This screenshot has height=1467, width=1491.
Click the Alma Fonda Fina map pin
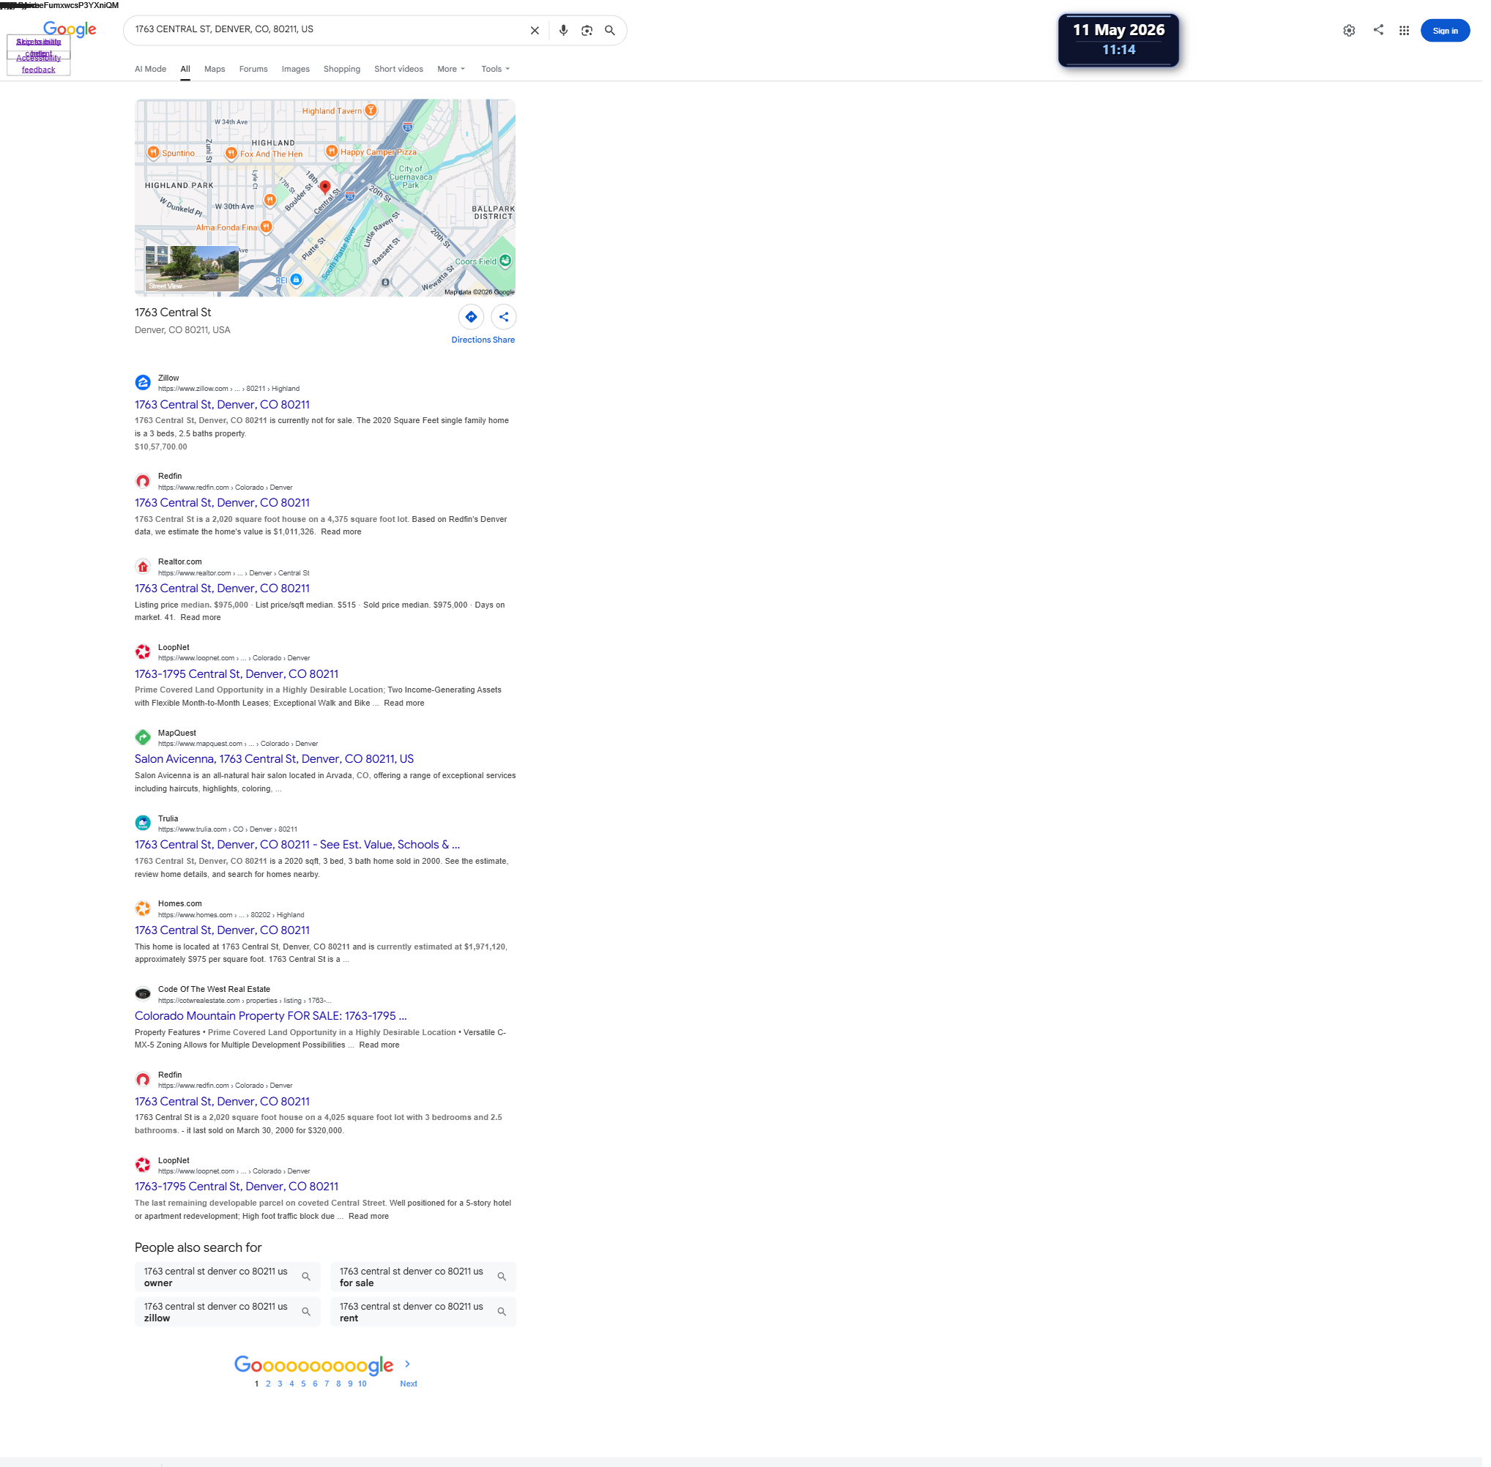[x=266, y=226]
